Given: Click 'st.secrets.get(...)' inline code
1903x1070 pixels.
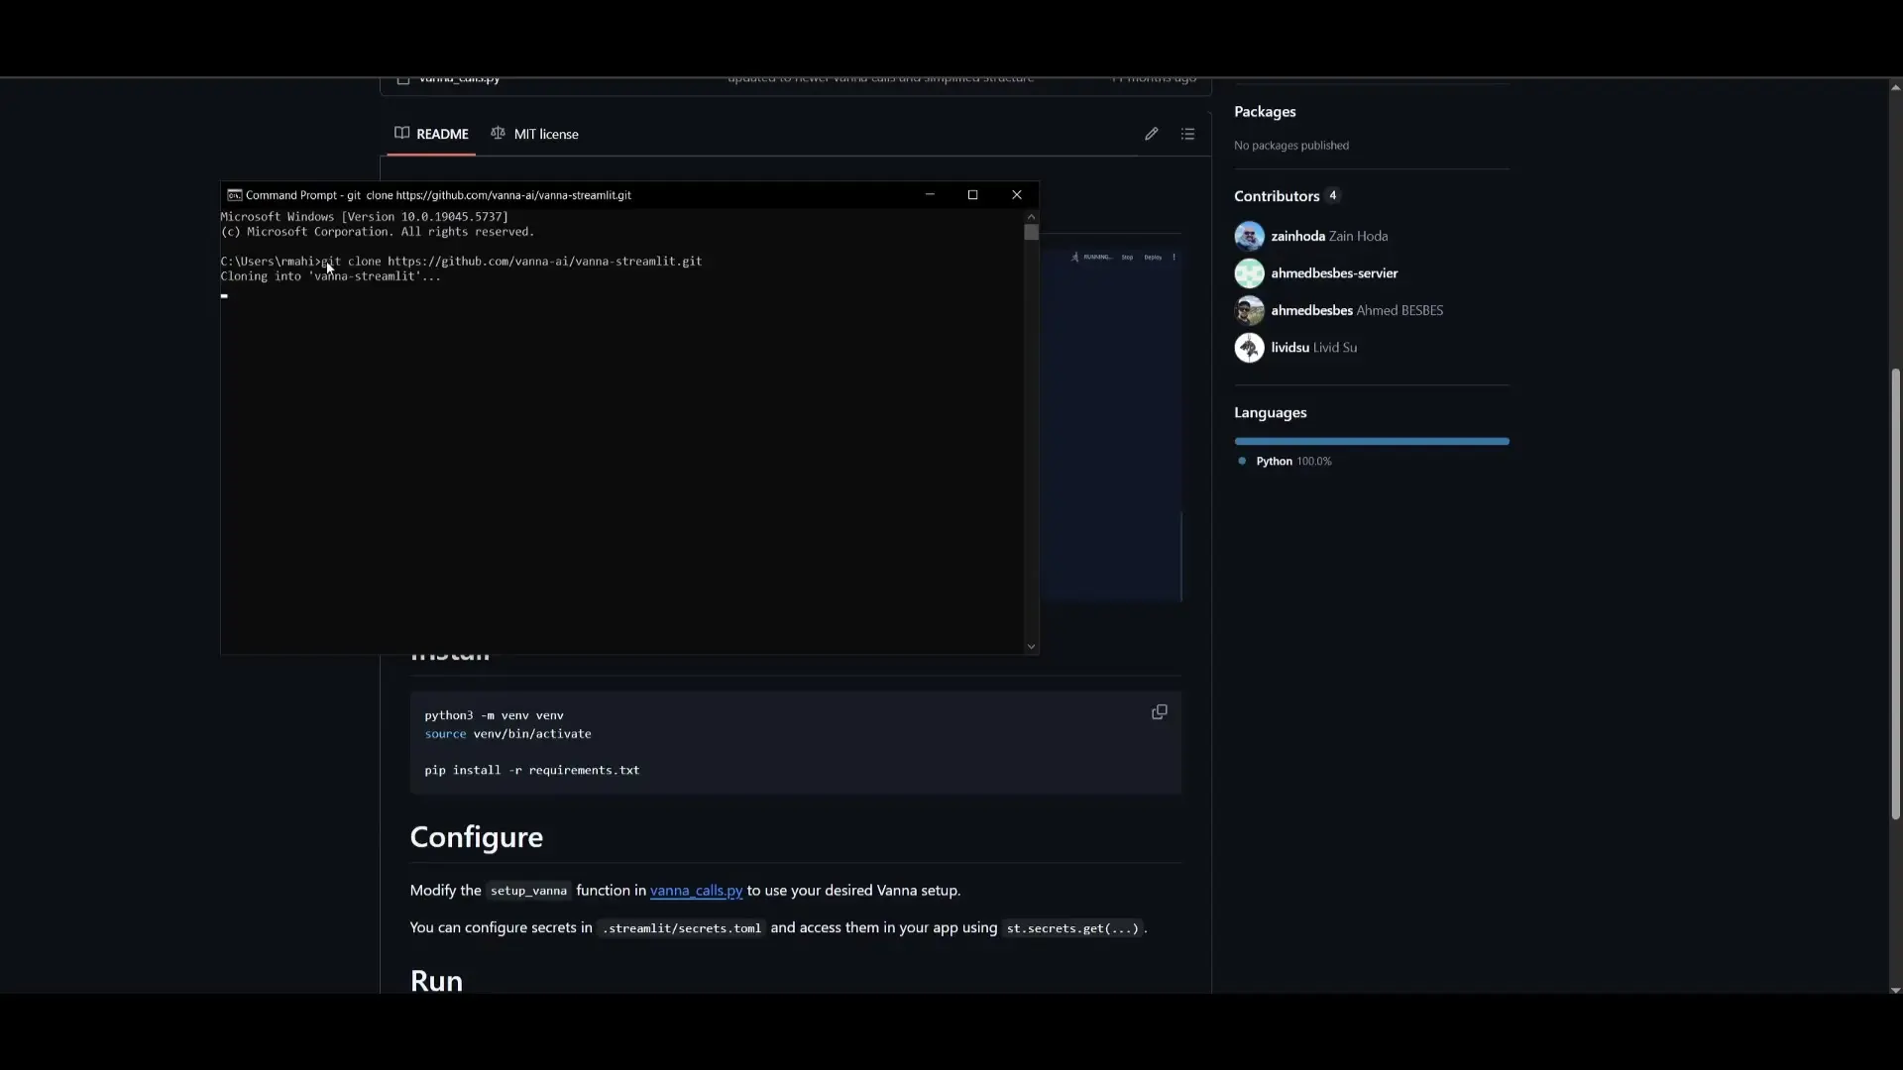Looking at the screenshot, I should coord(1072,928).
